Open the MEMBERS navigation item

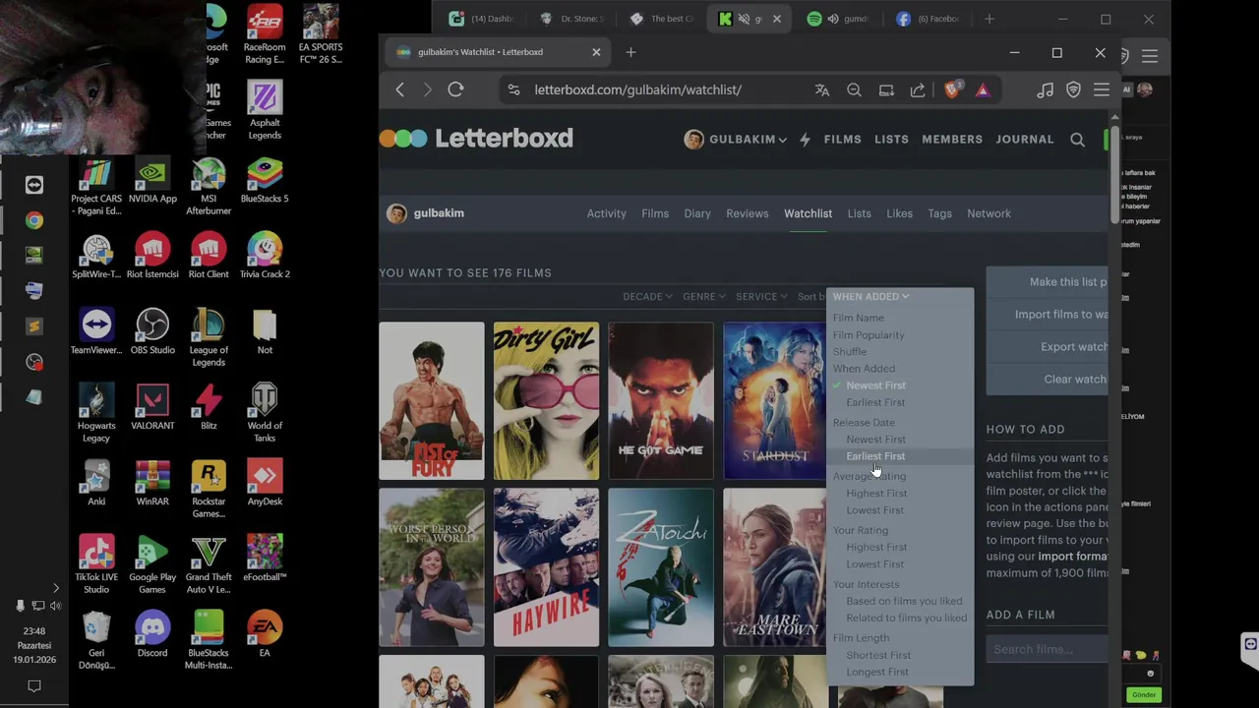coord(952,140)
